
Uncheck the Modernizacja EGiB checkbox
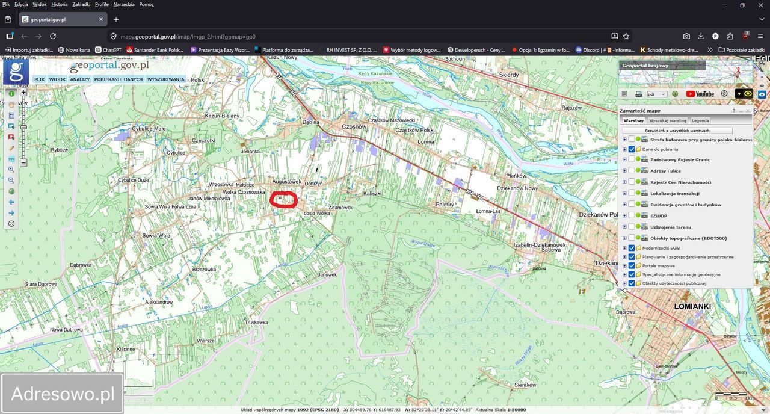[632, 248]
